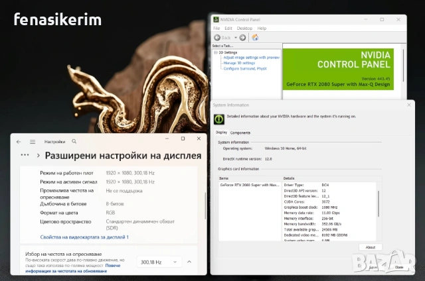Image resolution: width=425 pixels, height=281 pixels.
Task: Click the System Information green info icon
Action: [x=219, y=119]
